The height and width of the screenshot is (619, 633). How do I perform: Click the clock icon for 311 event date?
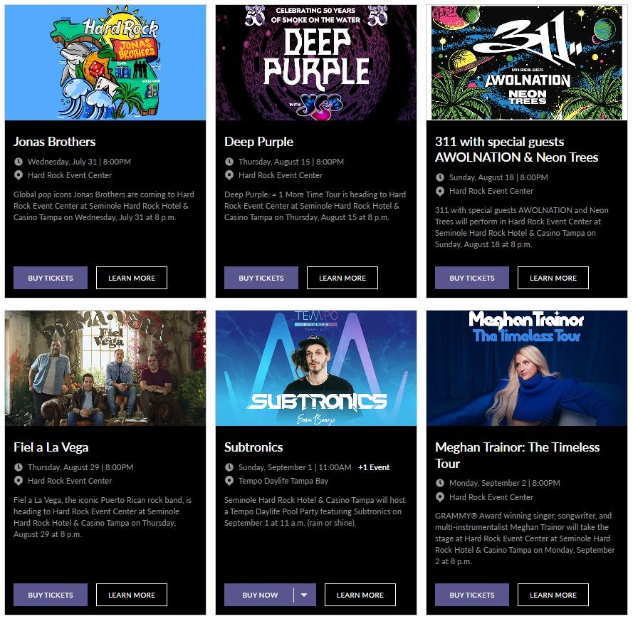click(439, 177)
